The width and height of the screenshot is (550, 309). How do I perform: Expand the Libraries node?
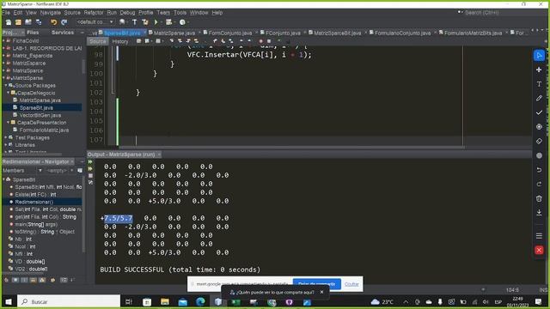point(6,145)
